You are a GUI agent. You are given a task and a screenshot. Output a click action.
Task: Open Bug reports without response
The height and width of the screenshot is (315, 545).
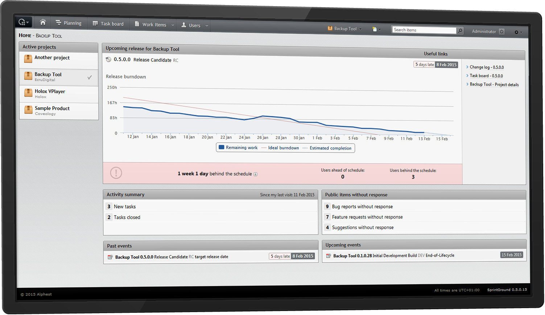coord(362,207)
